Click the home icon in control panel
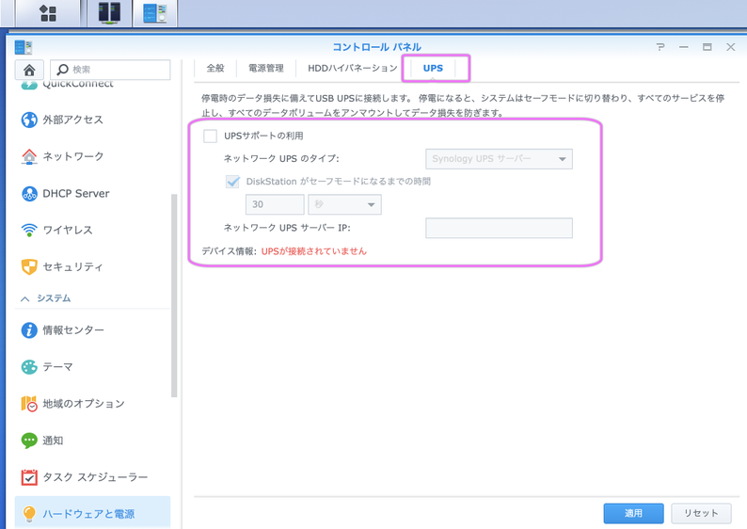Image resolution: width=747 pixels, height=529 pixels. [x=29, y=70]
